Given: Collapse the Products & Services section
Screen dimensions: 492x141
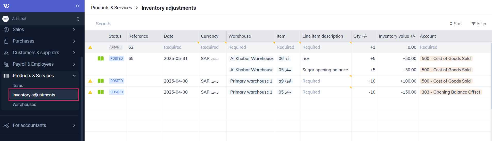Looking at the screenshot, I should 74,76.
